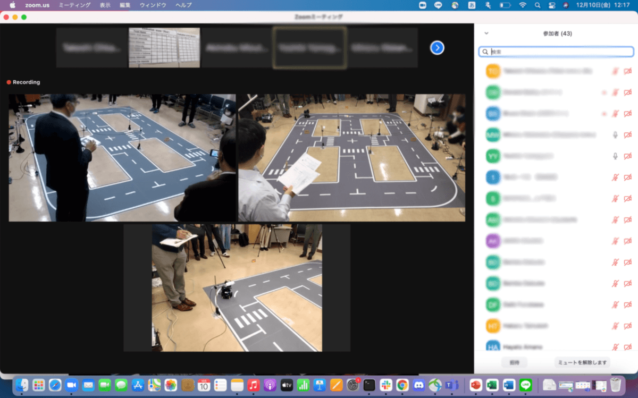The width and height of the screenshot is (638, 398).
Task: Click the TC participant's orange avatar
Action: click(493, 71)
